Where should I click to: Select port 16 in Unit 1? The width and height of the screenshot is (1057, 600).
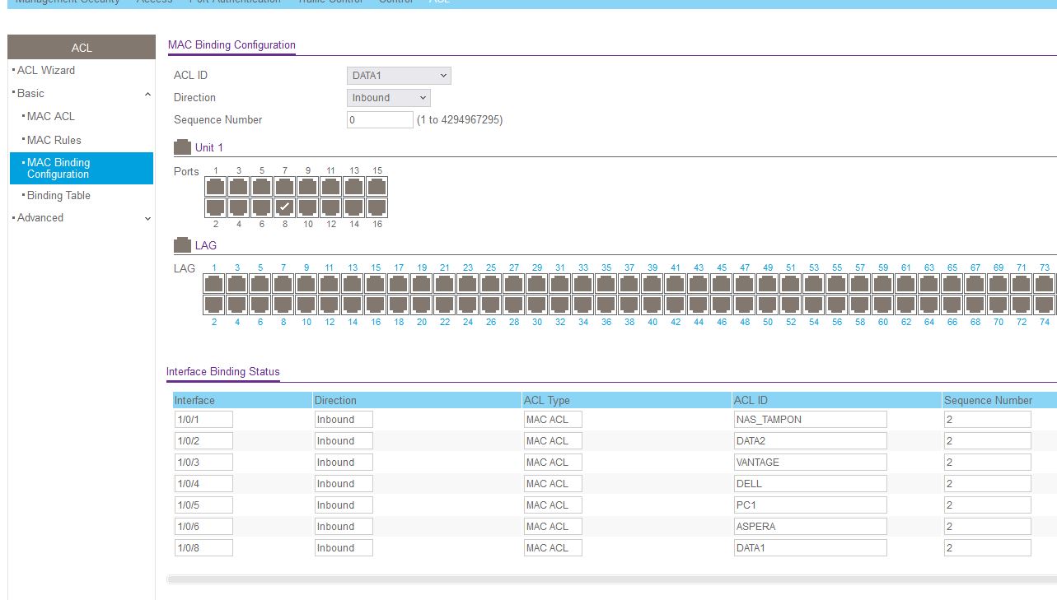tap(377, 207)
